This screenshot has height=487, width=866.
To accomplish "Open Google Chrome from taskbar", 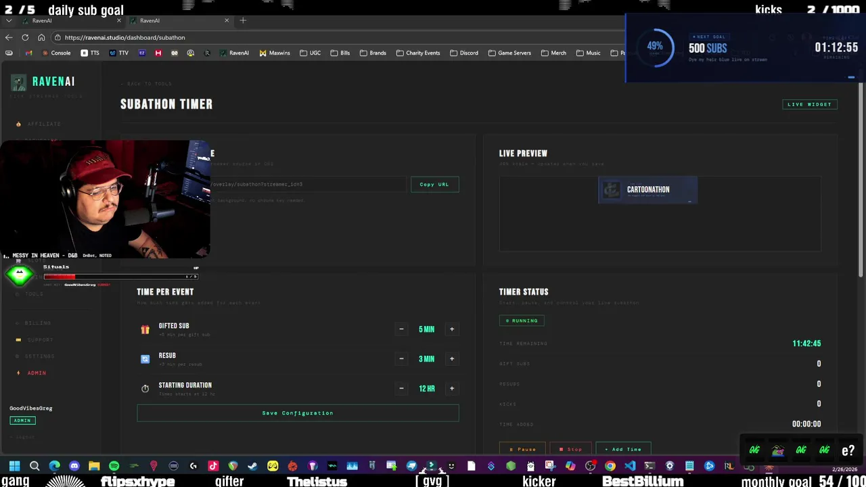I will pos(610,466).
